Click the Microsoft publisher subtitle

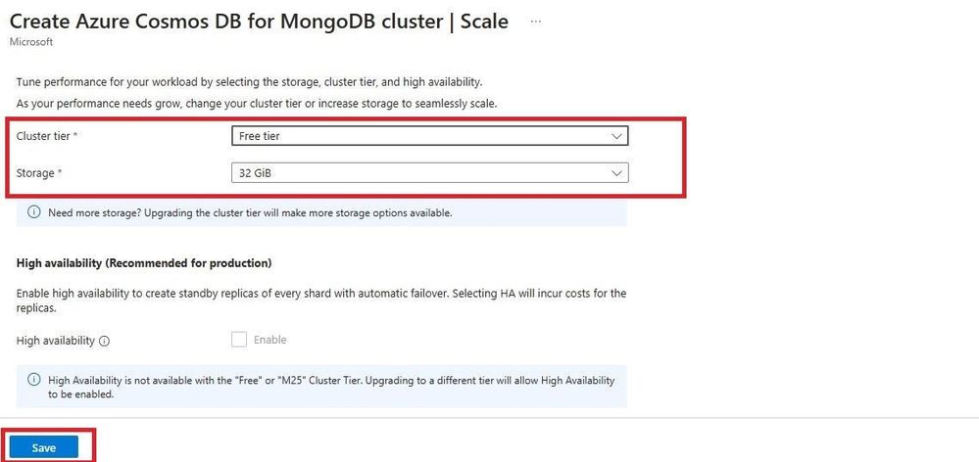31,42
